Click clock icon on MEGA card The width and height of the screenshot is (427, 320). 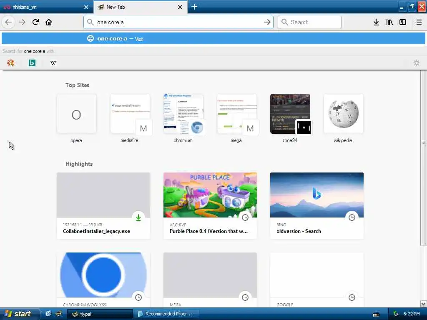click(245, 297)
